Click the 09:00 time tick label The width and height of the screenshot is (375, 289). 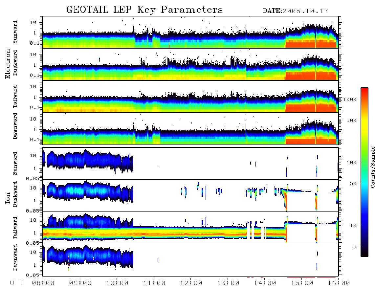(80, 283)
